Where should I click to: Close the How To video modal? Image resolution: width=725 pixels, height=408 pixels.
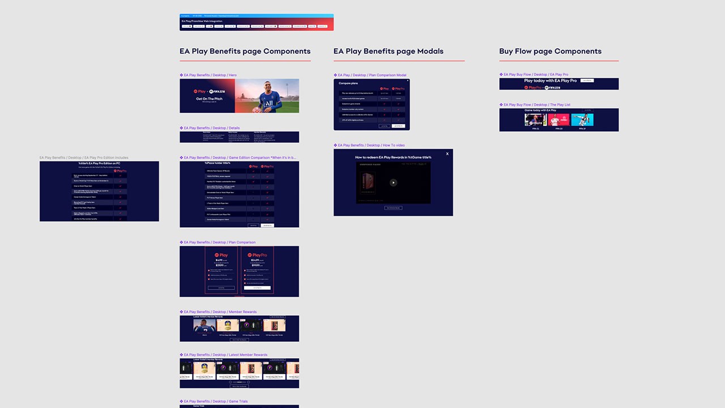[x=447, y=154]
